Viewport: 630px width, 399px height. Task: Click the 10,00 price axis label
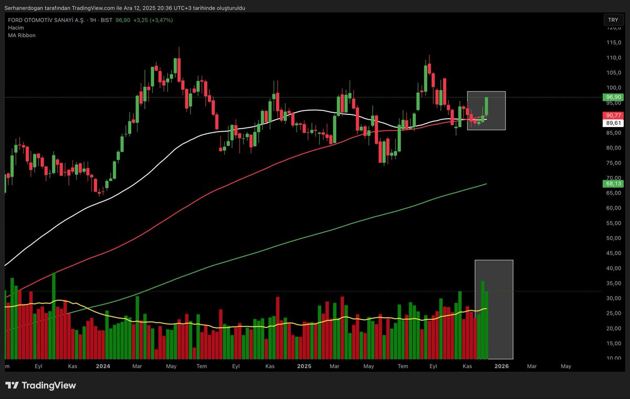tap(614, 358)
